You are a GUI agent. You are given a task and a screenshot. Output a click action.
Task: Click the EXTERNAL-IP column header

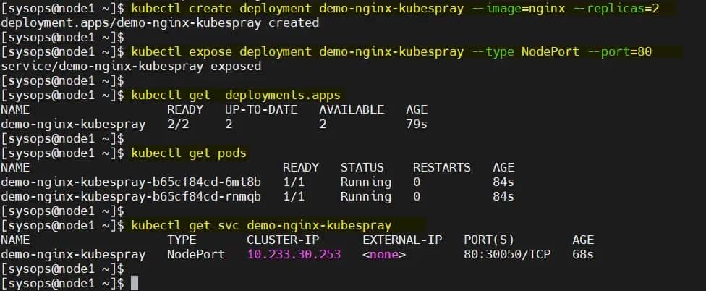[x=402, y=240]
